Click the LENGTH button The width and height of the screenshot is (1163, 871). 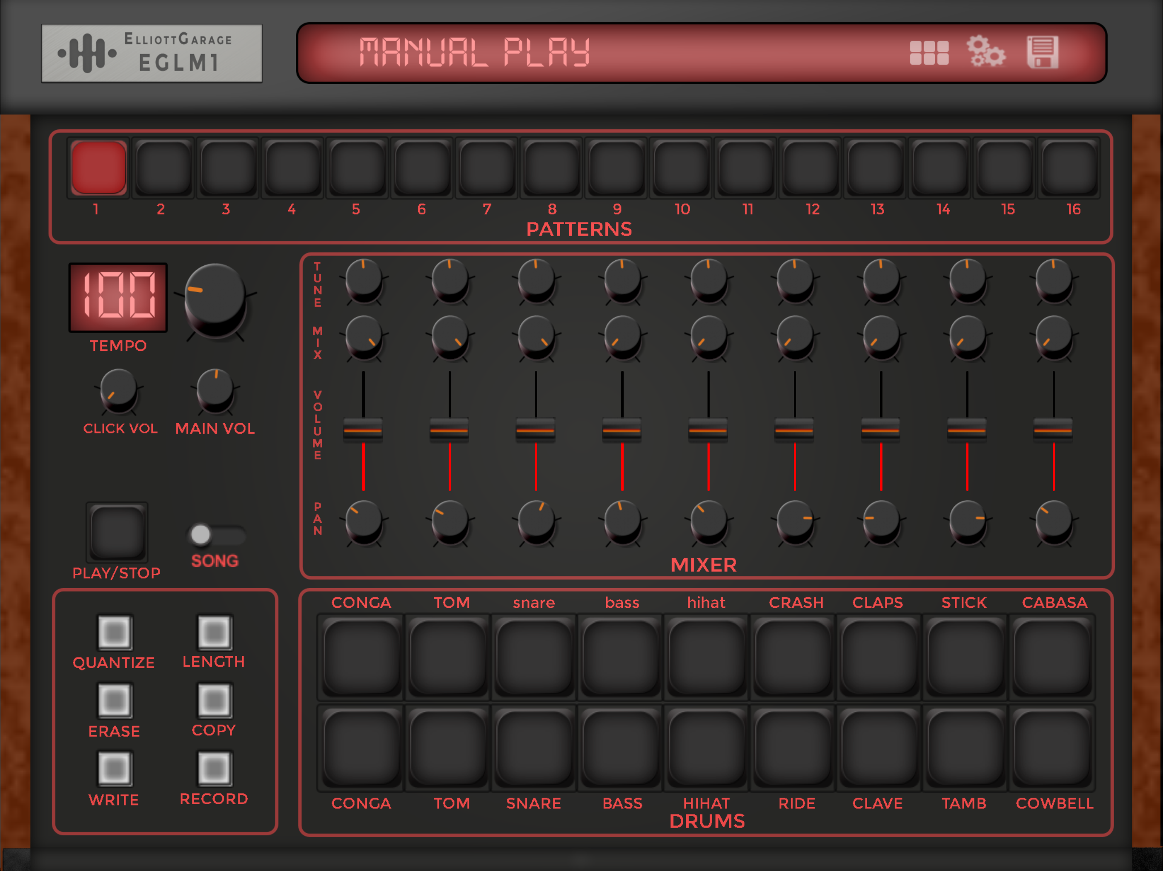[214, 632]
